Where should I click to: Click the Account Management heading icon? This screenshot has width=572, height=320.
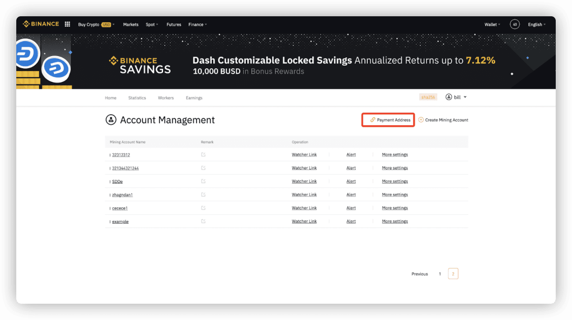[x=111, y=120]
